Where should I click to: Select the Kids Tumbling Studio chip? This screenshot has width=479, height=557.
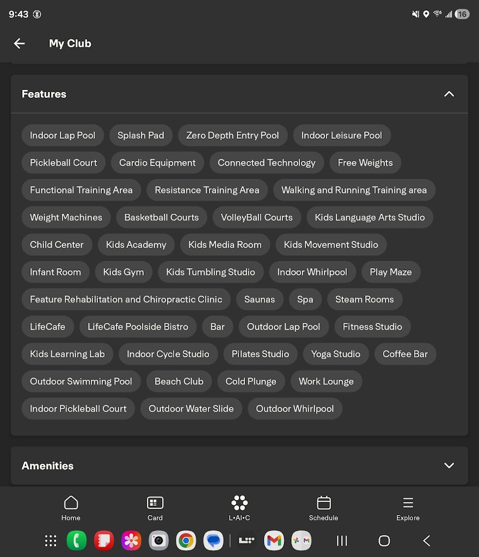(211, 272)
